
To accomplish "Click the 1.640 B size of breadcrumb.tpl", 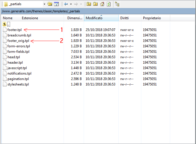I will (x=76, y=35).
